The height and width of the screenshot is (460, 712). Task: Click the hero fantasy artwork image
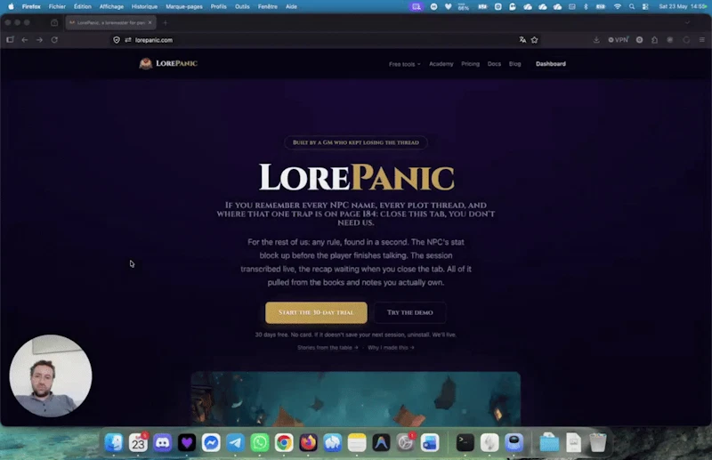355,399
